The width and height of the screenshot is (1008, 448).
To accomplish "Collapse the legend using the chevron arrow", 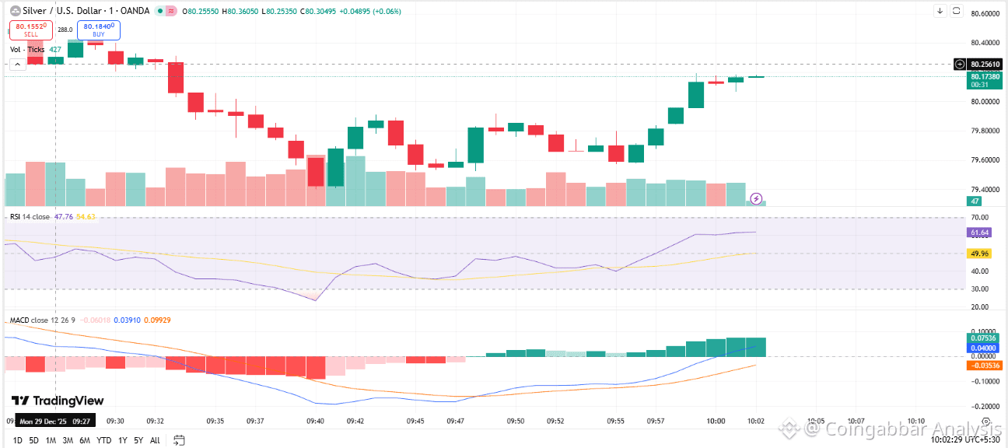I will click(17, 63).
